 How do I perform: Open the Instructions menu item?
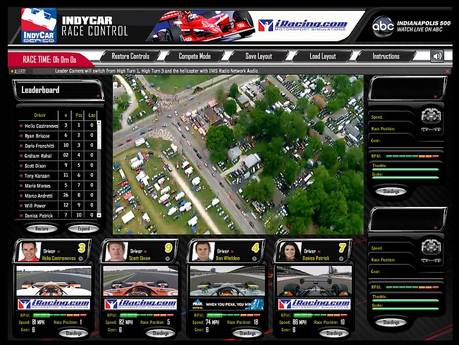coord(386,56)
